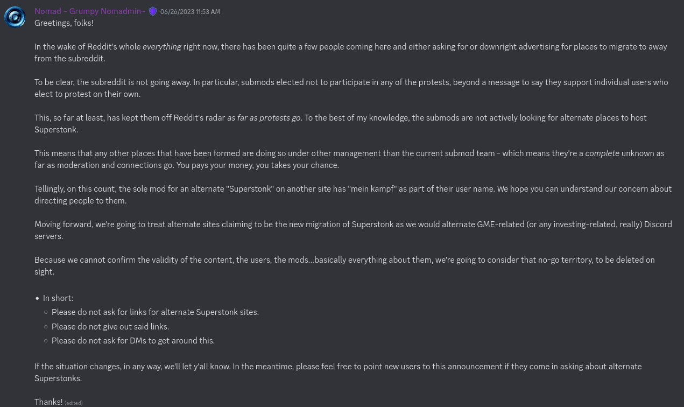Image resolution: width=684 pixels, height=407 pixels.
Task: Click the purple shield badge beside the username
Action: [x=153, y=11]
